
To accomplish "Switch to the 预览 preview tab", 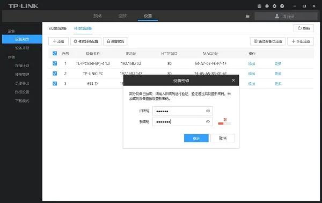I will [x=98, y=16].
